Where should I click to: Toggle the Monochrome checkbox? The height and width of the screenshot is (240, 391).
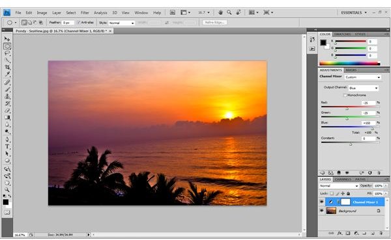point(345,95)
